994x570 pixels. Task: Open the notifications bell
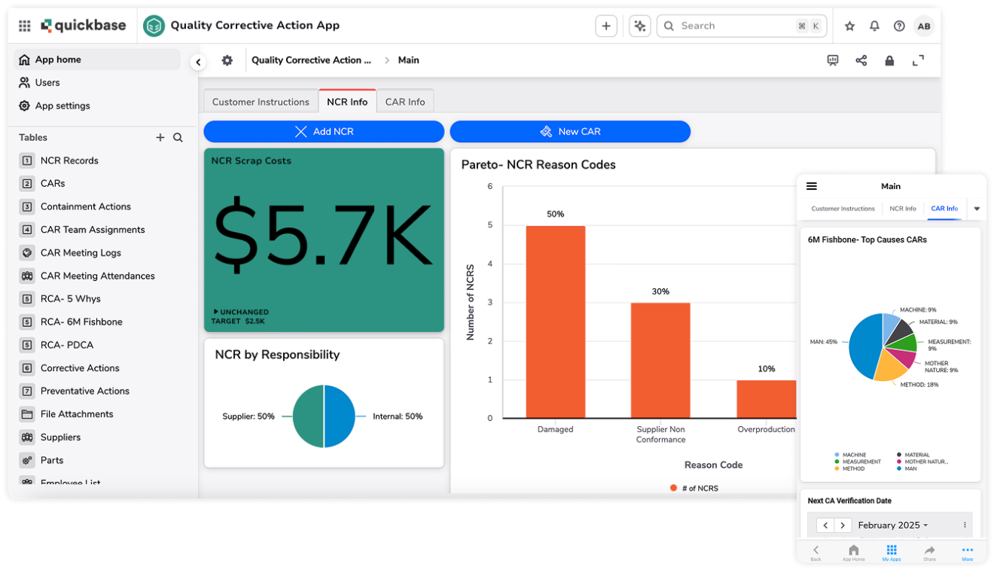(874, 26)
